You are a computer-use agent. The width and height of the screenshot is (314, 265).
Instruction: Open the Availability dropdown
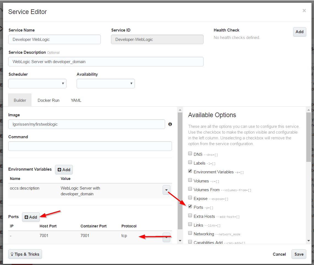(105, 83)
